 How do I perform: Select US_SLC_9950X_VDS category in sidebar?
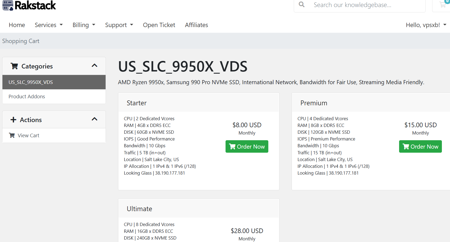pos(54,82)
